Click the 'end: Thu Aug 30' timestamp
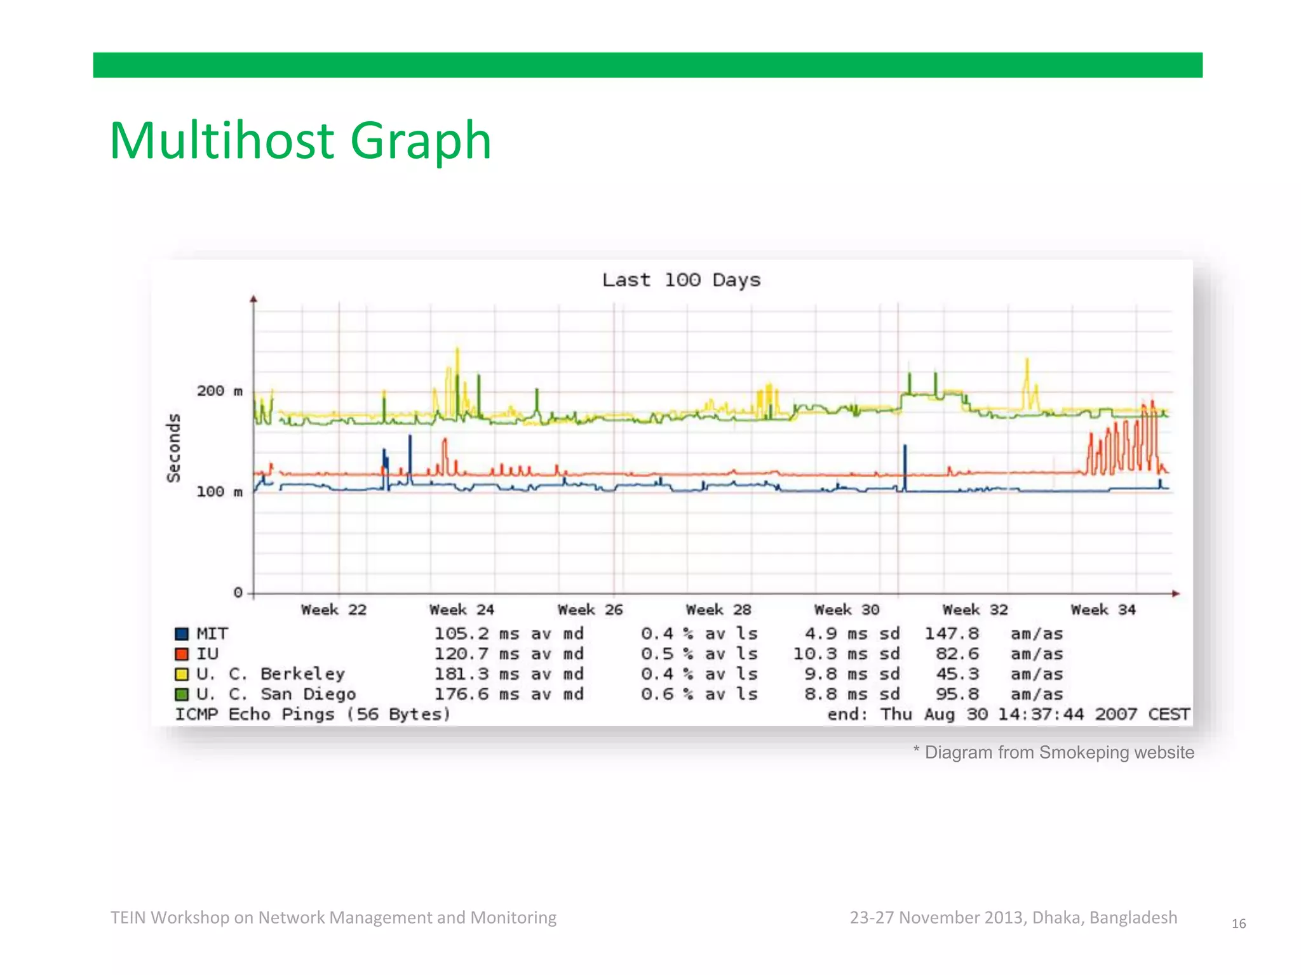 [1009, 715]
